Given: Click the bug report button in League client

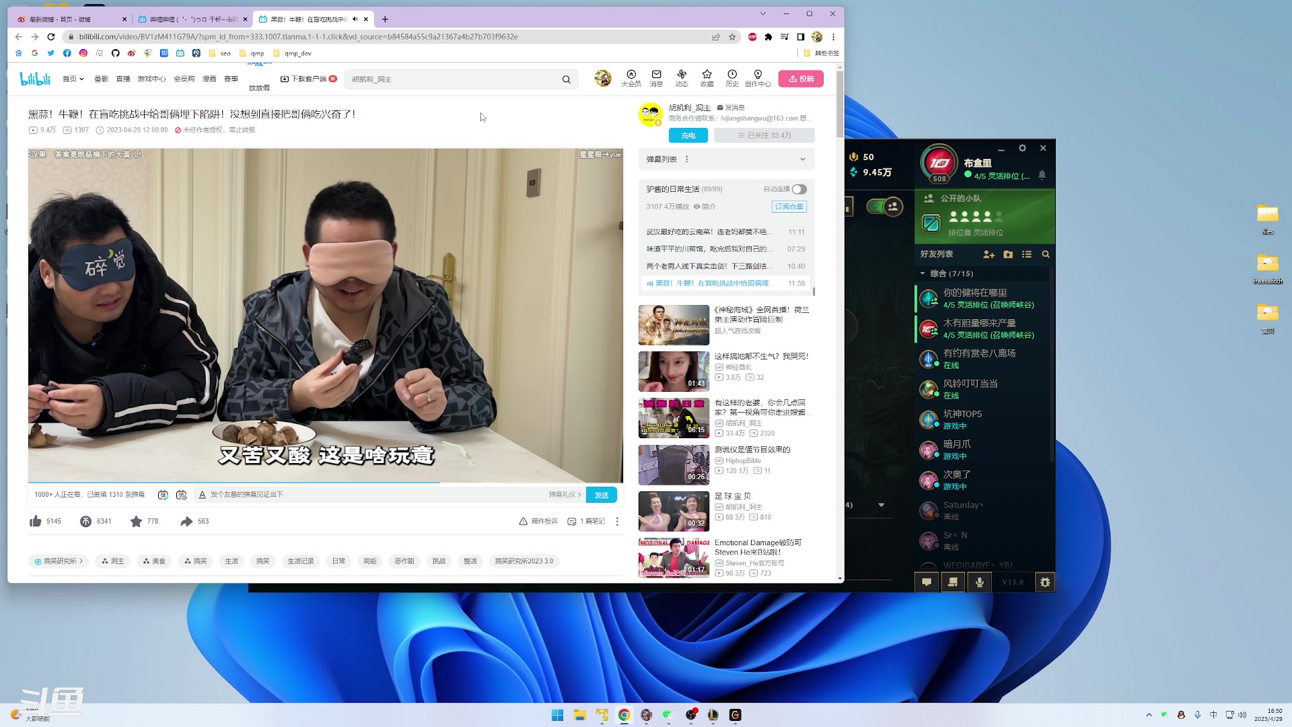Looking at the screenshot, I should pos(1045,582).
